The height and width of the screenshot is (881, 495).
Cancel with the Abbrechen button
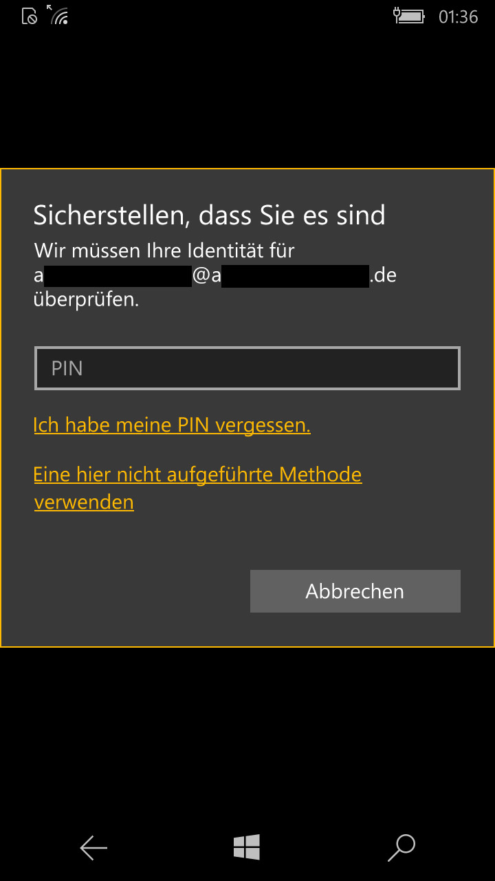click(355, 591)
